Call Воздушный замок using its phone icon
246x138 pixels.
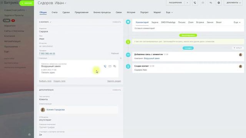pos(105,66)
